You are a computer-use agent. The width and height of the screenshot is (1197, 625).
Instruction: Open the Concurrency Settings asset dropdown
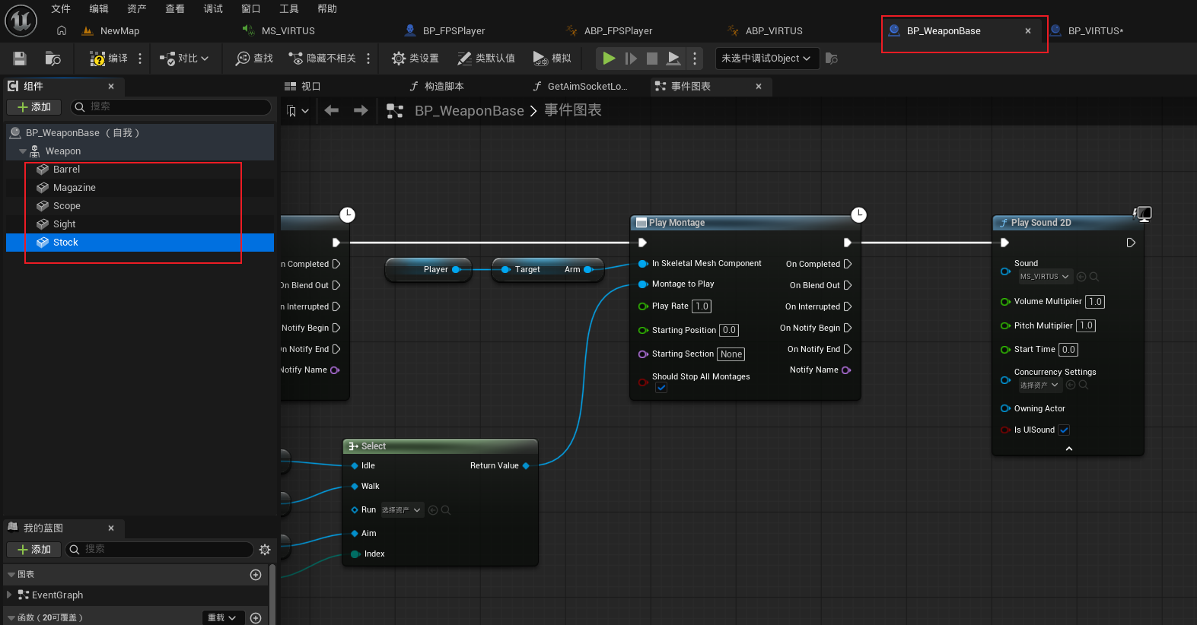click(x=1039, y=385)
